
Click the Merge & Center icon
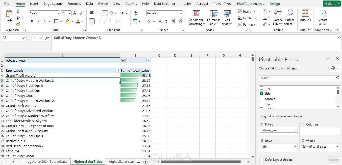click(x=135, y=21)
